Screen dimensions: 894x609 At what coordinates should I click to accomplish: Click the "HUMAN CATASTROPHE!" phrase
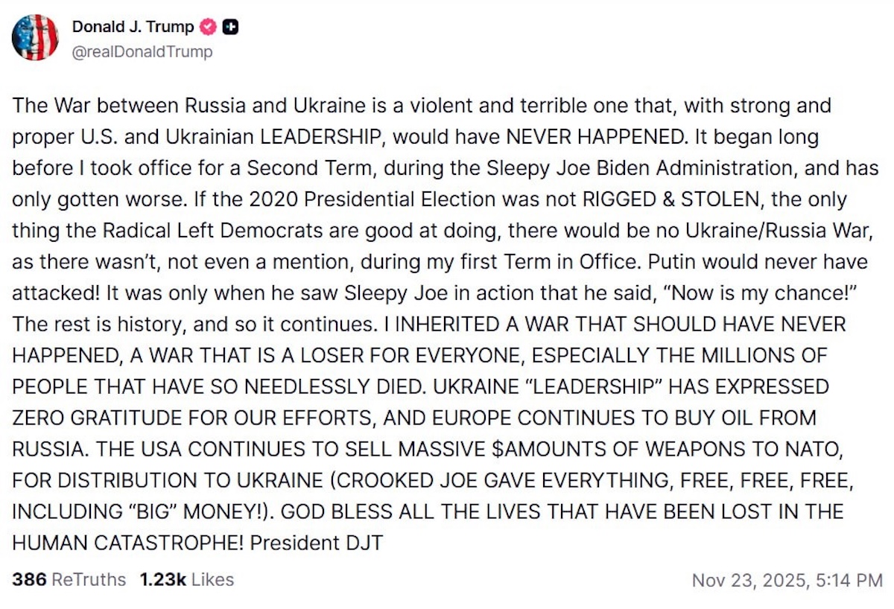tap(128, 543)
